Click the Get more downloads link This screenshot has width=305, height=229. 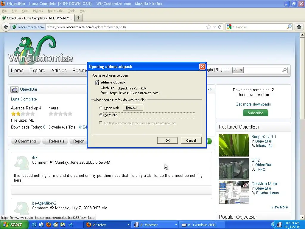pos(253,104)
